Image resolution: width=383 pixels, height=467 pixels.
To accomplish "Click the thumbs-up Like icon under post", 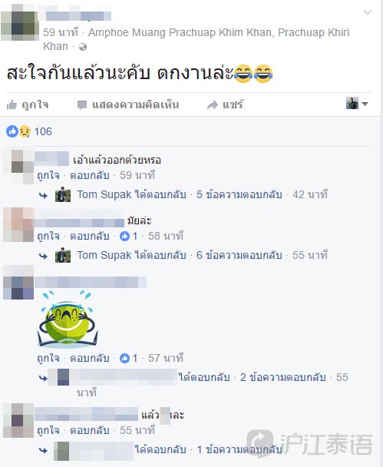I will pos(12,104).
